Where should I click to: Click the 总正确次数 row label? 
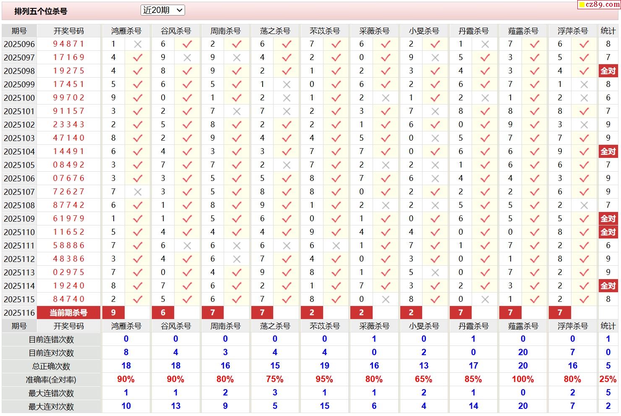click(51, 366)
